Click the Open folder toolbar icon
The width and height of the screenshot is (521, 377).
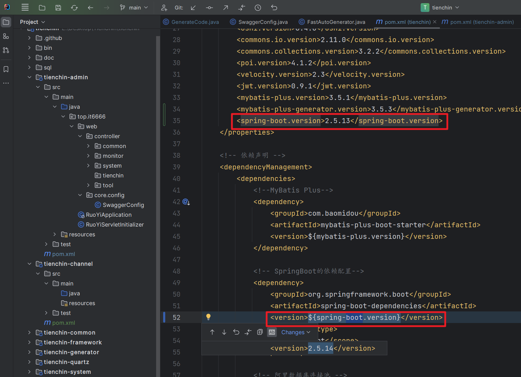pyautogui.click(x=42, y=7)
